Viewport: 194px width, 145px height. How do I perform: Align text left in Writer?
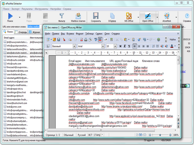(x=135, y=46)
